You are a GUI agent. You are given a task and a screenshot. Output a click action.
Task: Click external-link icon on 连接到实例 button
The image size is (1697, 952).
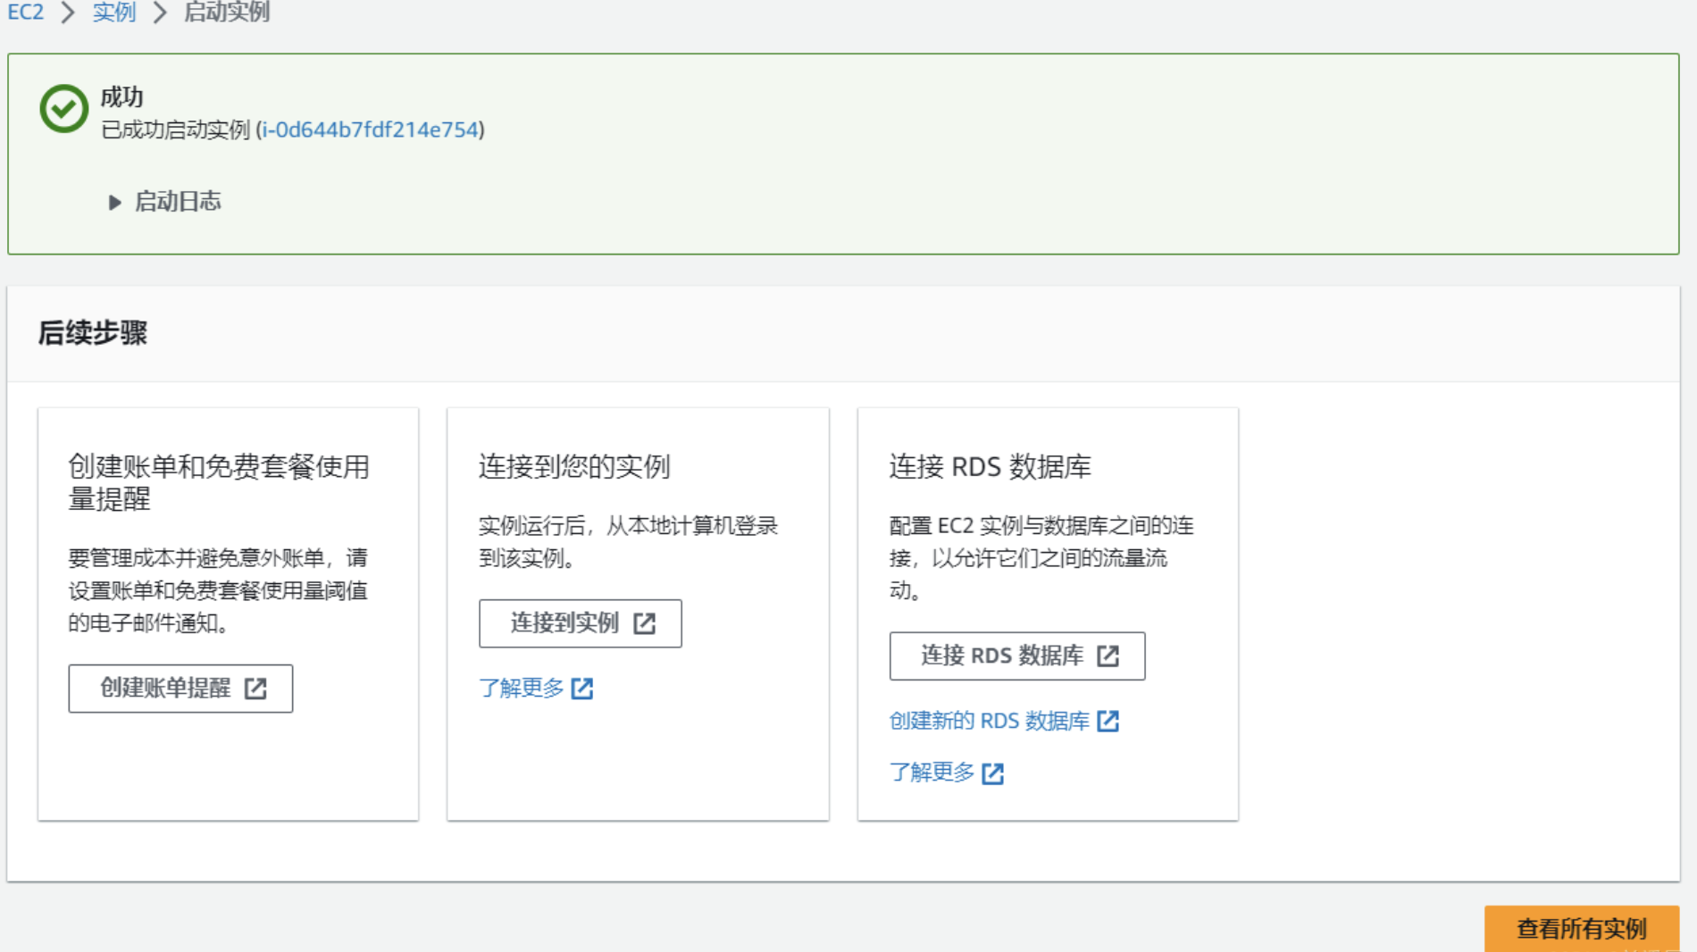[644, 623]
